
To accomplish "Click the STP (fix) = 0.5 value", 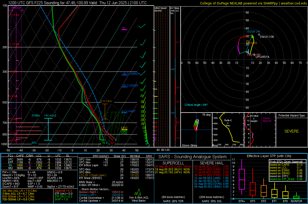I will click(x=63, y=196).
